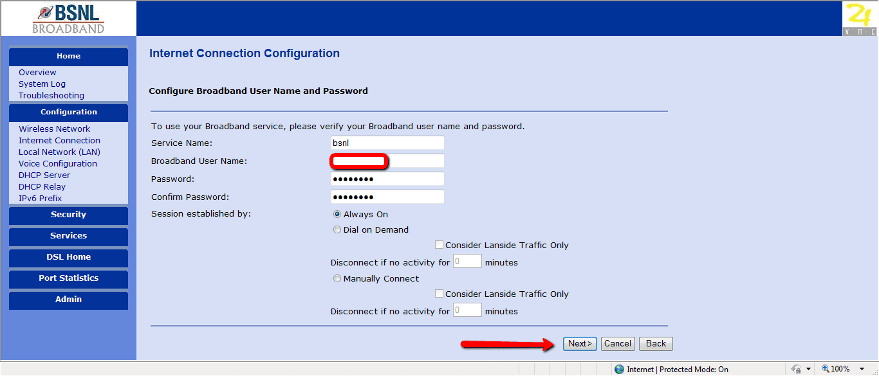Expand the Security menu section
The width and height of the screenshot is (879, 376).
pyautogui.click(x=68, y=215)
